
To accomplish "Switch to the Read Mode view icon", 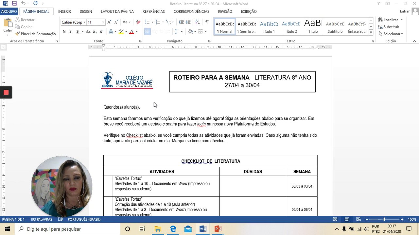I will pyautogui.click(x=335, y=219).
